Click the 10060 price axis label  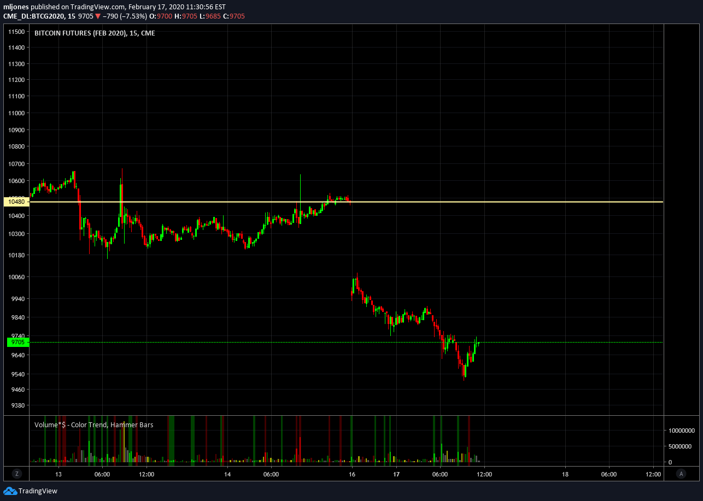click(x=16, y=277)
